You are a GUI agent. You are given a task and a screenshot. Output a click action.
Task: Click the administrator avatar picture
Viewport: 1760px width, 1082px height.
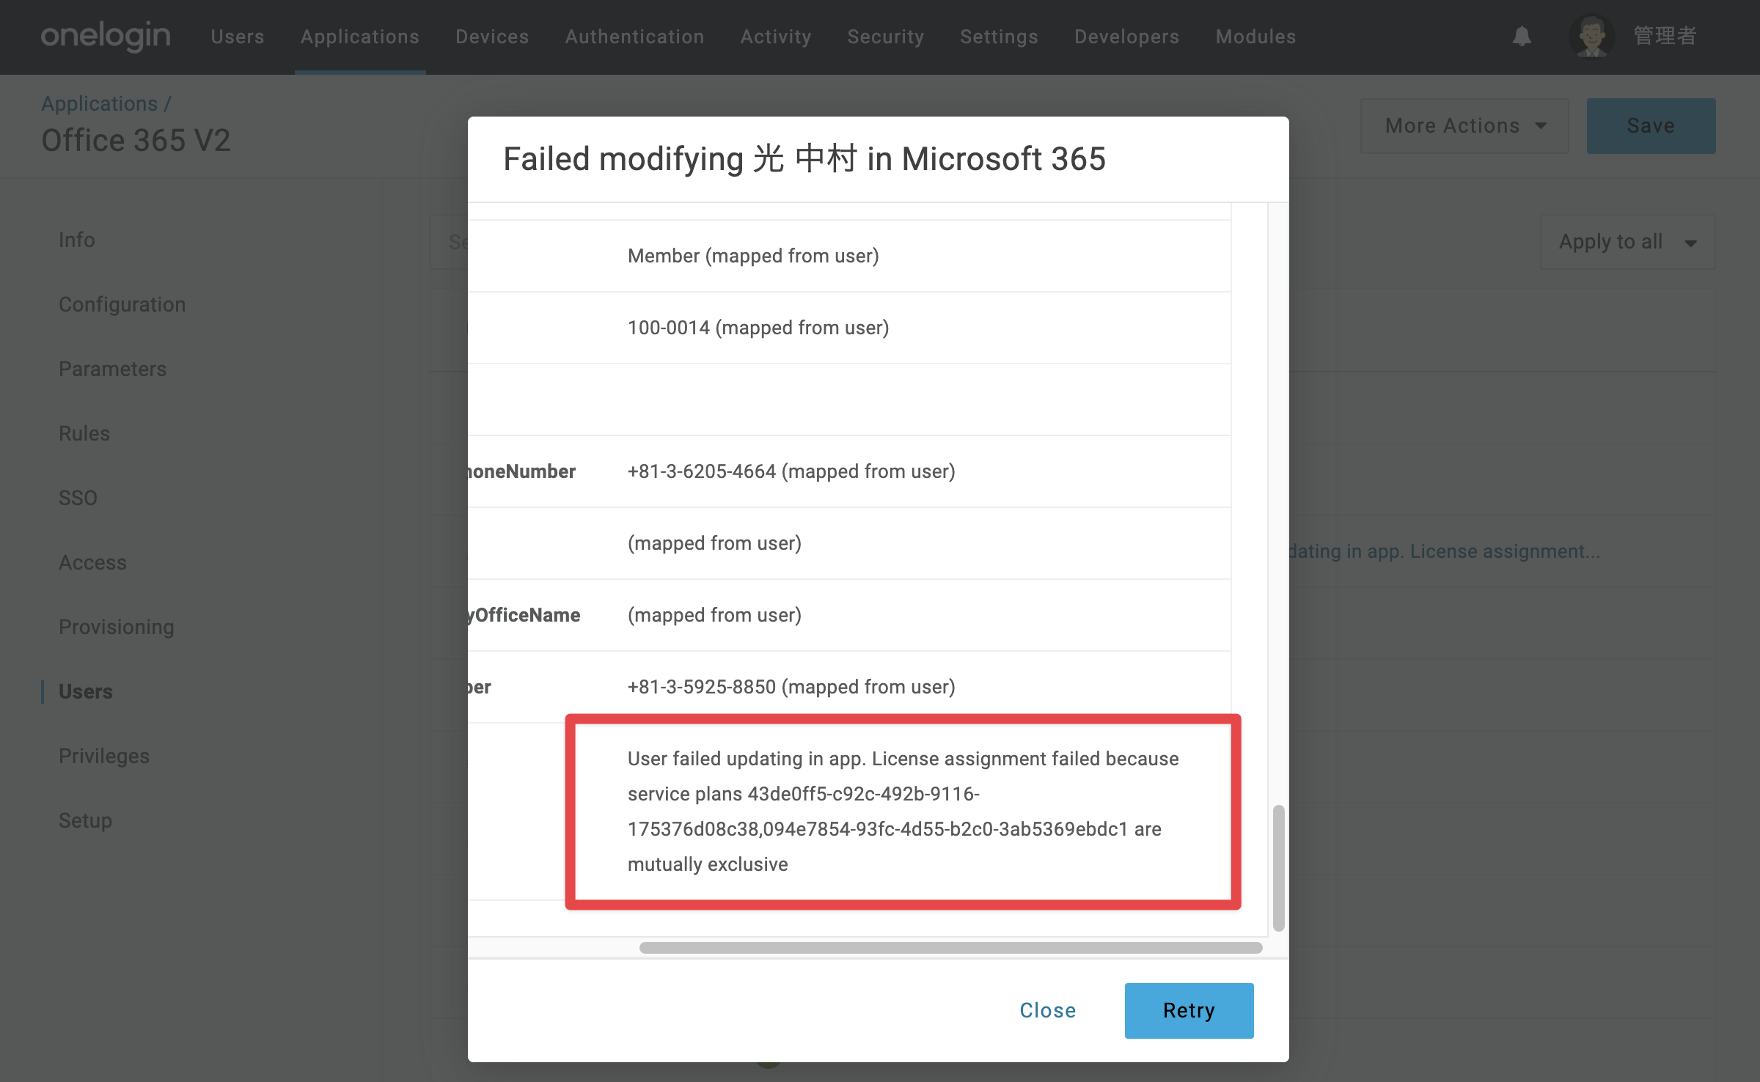(x=1591, y=36)
